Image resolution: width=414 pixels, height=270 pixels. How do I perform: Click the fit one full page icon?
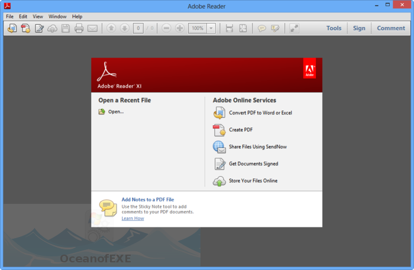243,28
